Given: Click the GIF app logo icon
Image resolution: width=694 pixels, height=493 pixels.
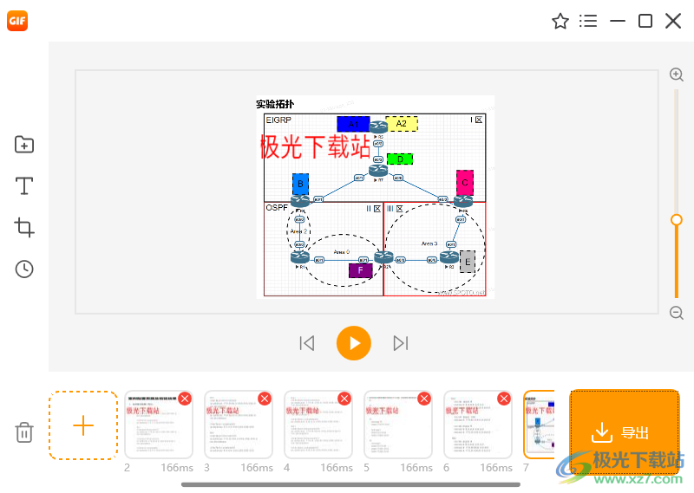Looking at the screenshot, I should (17, 21).
